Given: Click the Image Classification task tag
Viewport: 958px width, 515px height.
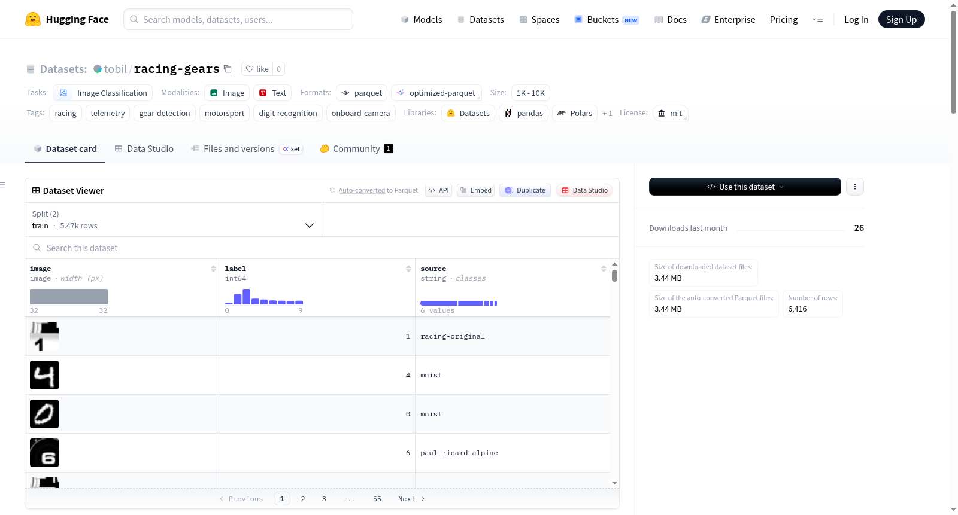Looking at the screenshot, I should [x=103, y=93].
